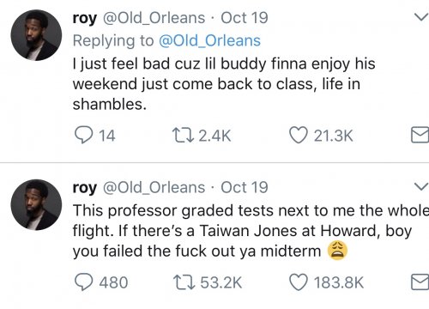
Task: Retweet the 'life in shambles' tweet
Action: point(183,135)
